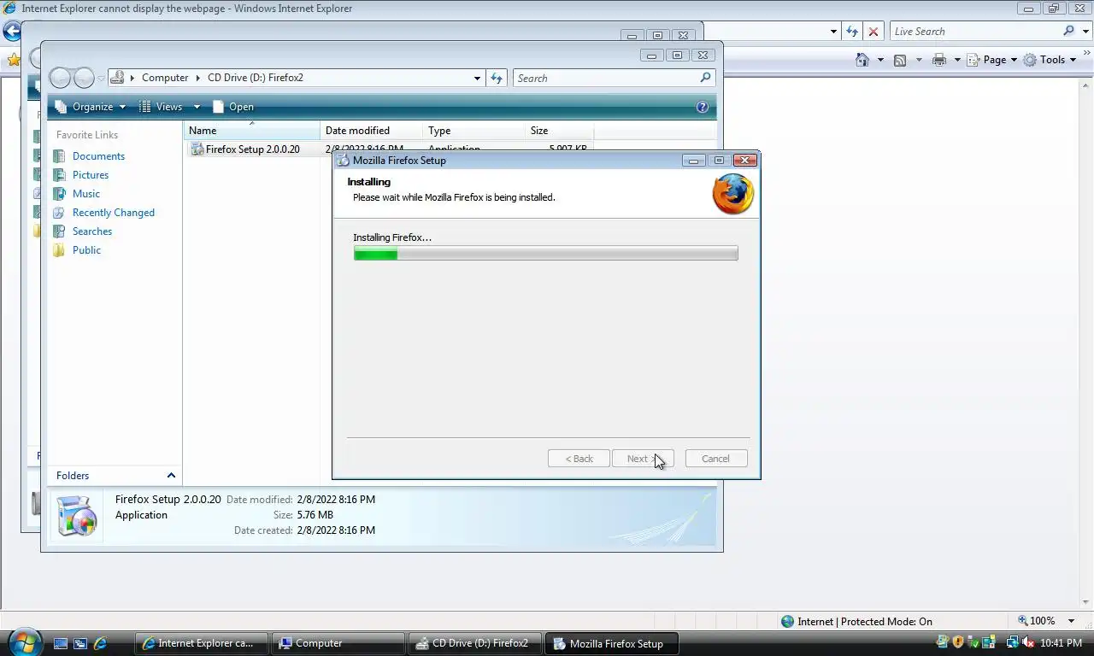Click CD Drive (D:) Firefox2 breadcrumb

click(256, 78)
